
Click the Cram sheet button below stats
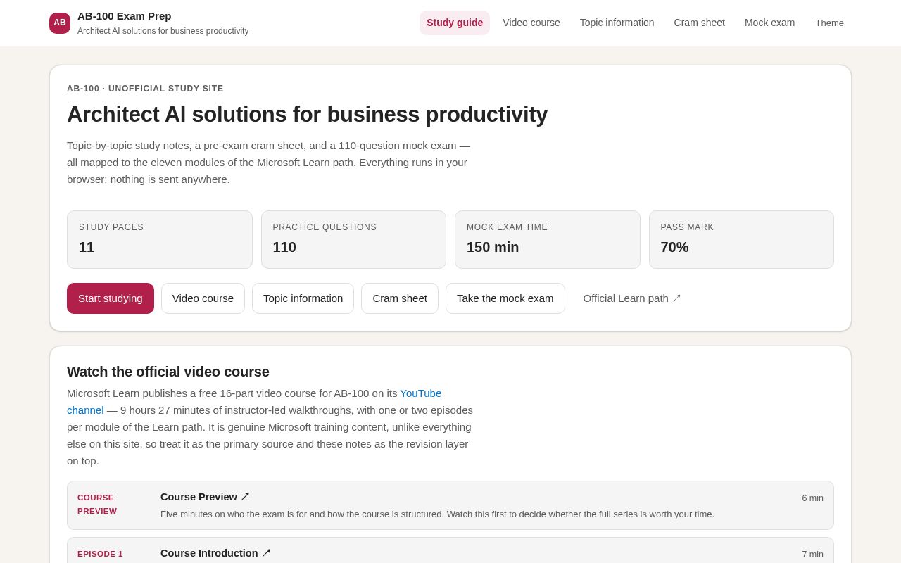[x=400, y=298]
